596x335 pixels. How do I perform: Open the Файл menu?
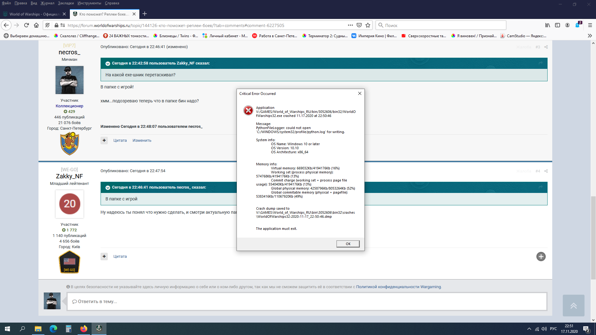click(x=6, y=3)
